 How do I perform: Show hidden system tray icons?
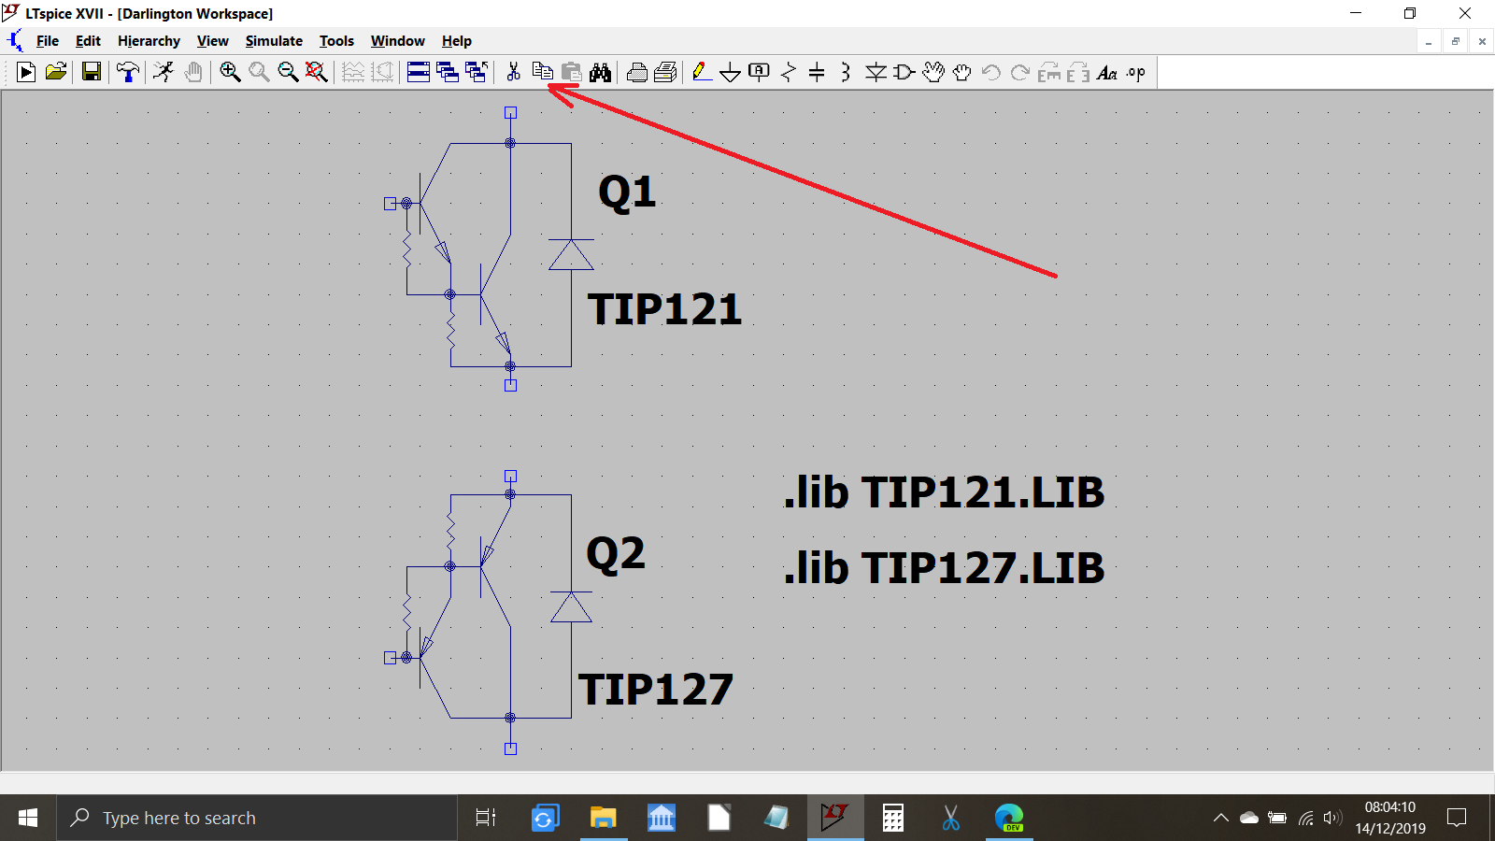point(1220,818)
